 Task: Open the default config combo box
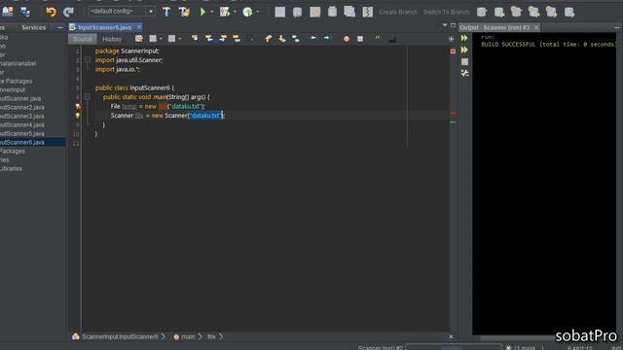tap(122, 12)
